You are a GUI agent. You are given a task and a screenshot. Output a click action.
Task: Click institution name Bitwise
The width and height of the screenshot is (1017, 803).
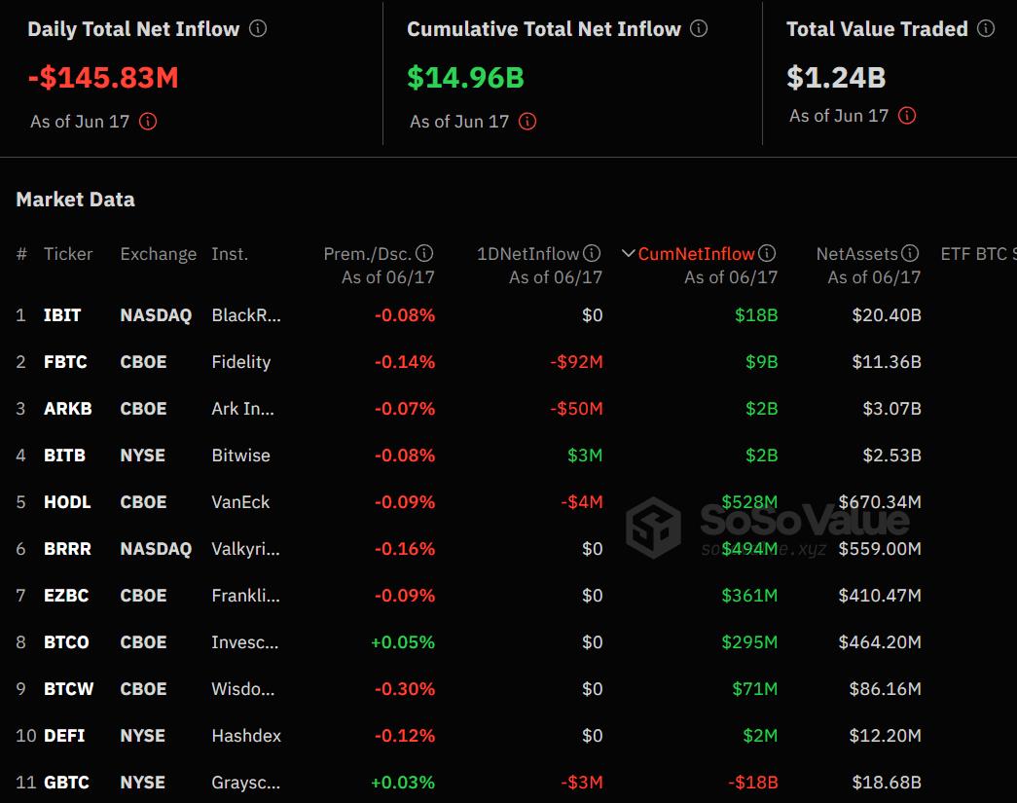pyautogui.click(x=240, y=456)
